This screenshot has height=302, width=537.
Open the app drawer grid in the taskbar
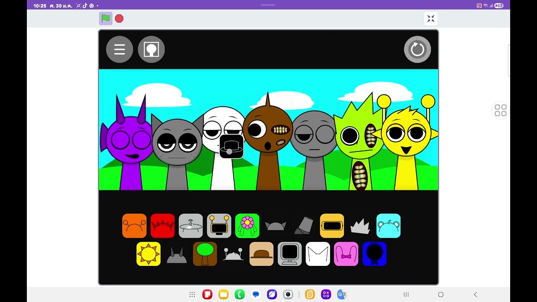[192, 294]
